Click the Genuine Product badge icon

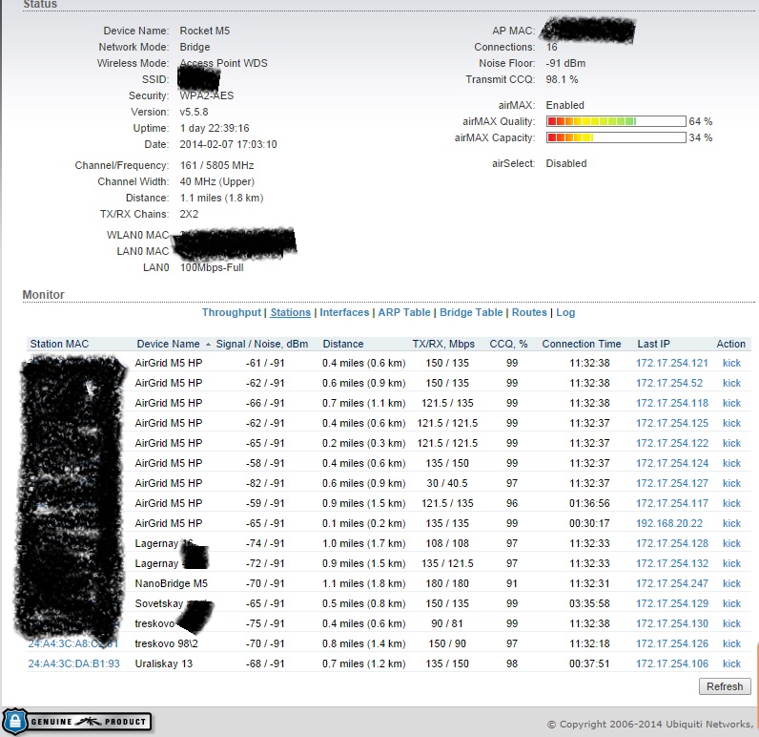[x=76, y=722]
